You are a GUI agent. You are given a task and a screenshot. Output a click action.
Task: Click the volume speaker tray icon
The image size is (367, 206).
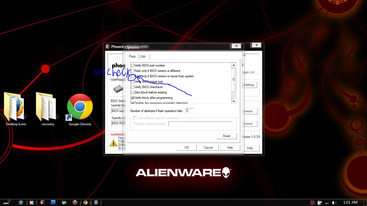coord(334,202)
